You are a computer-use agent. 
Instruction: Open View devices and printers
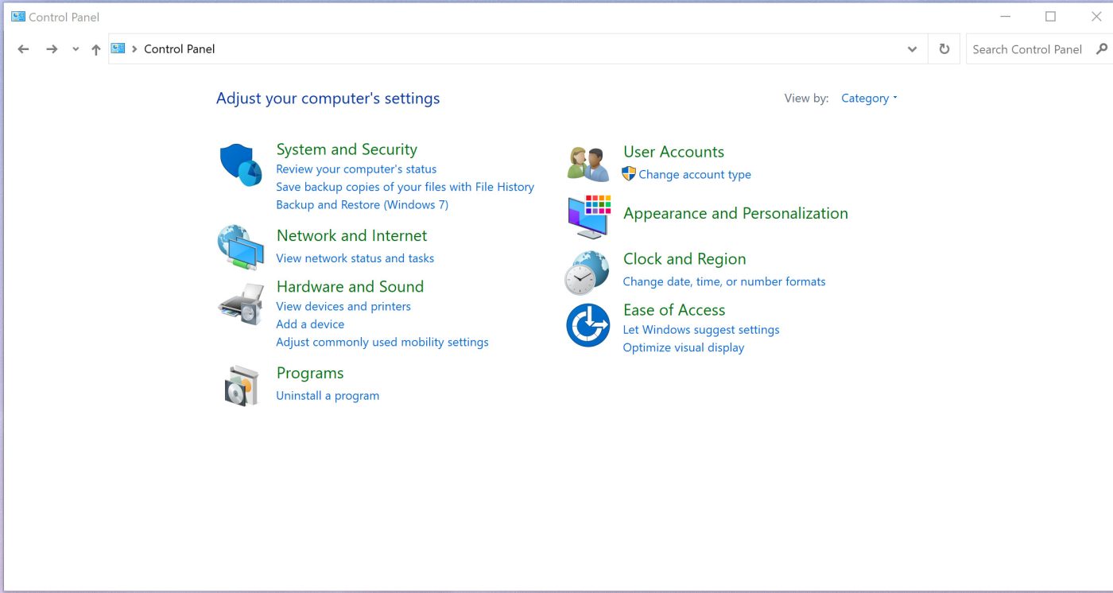coord(343,307)
